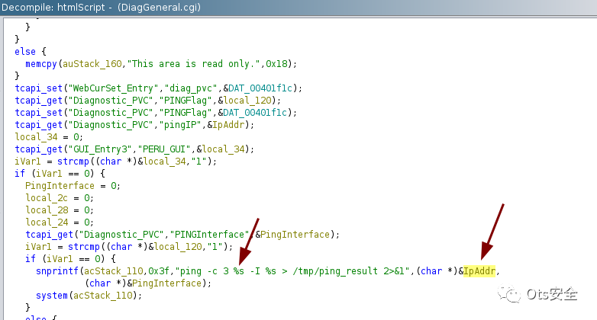Select the local_24 variable
Screen dimensions: 597x320
(x=47, y=222)
